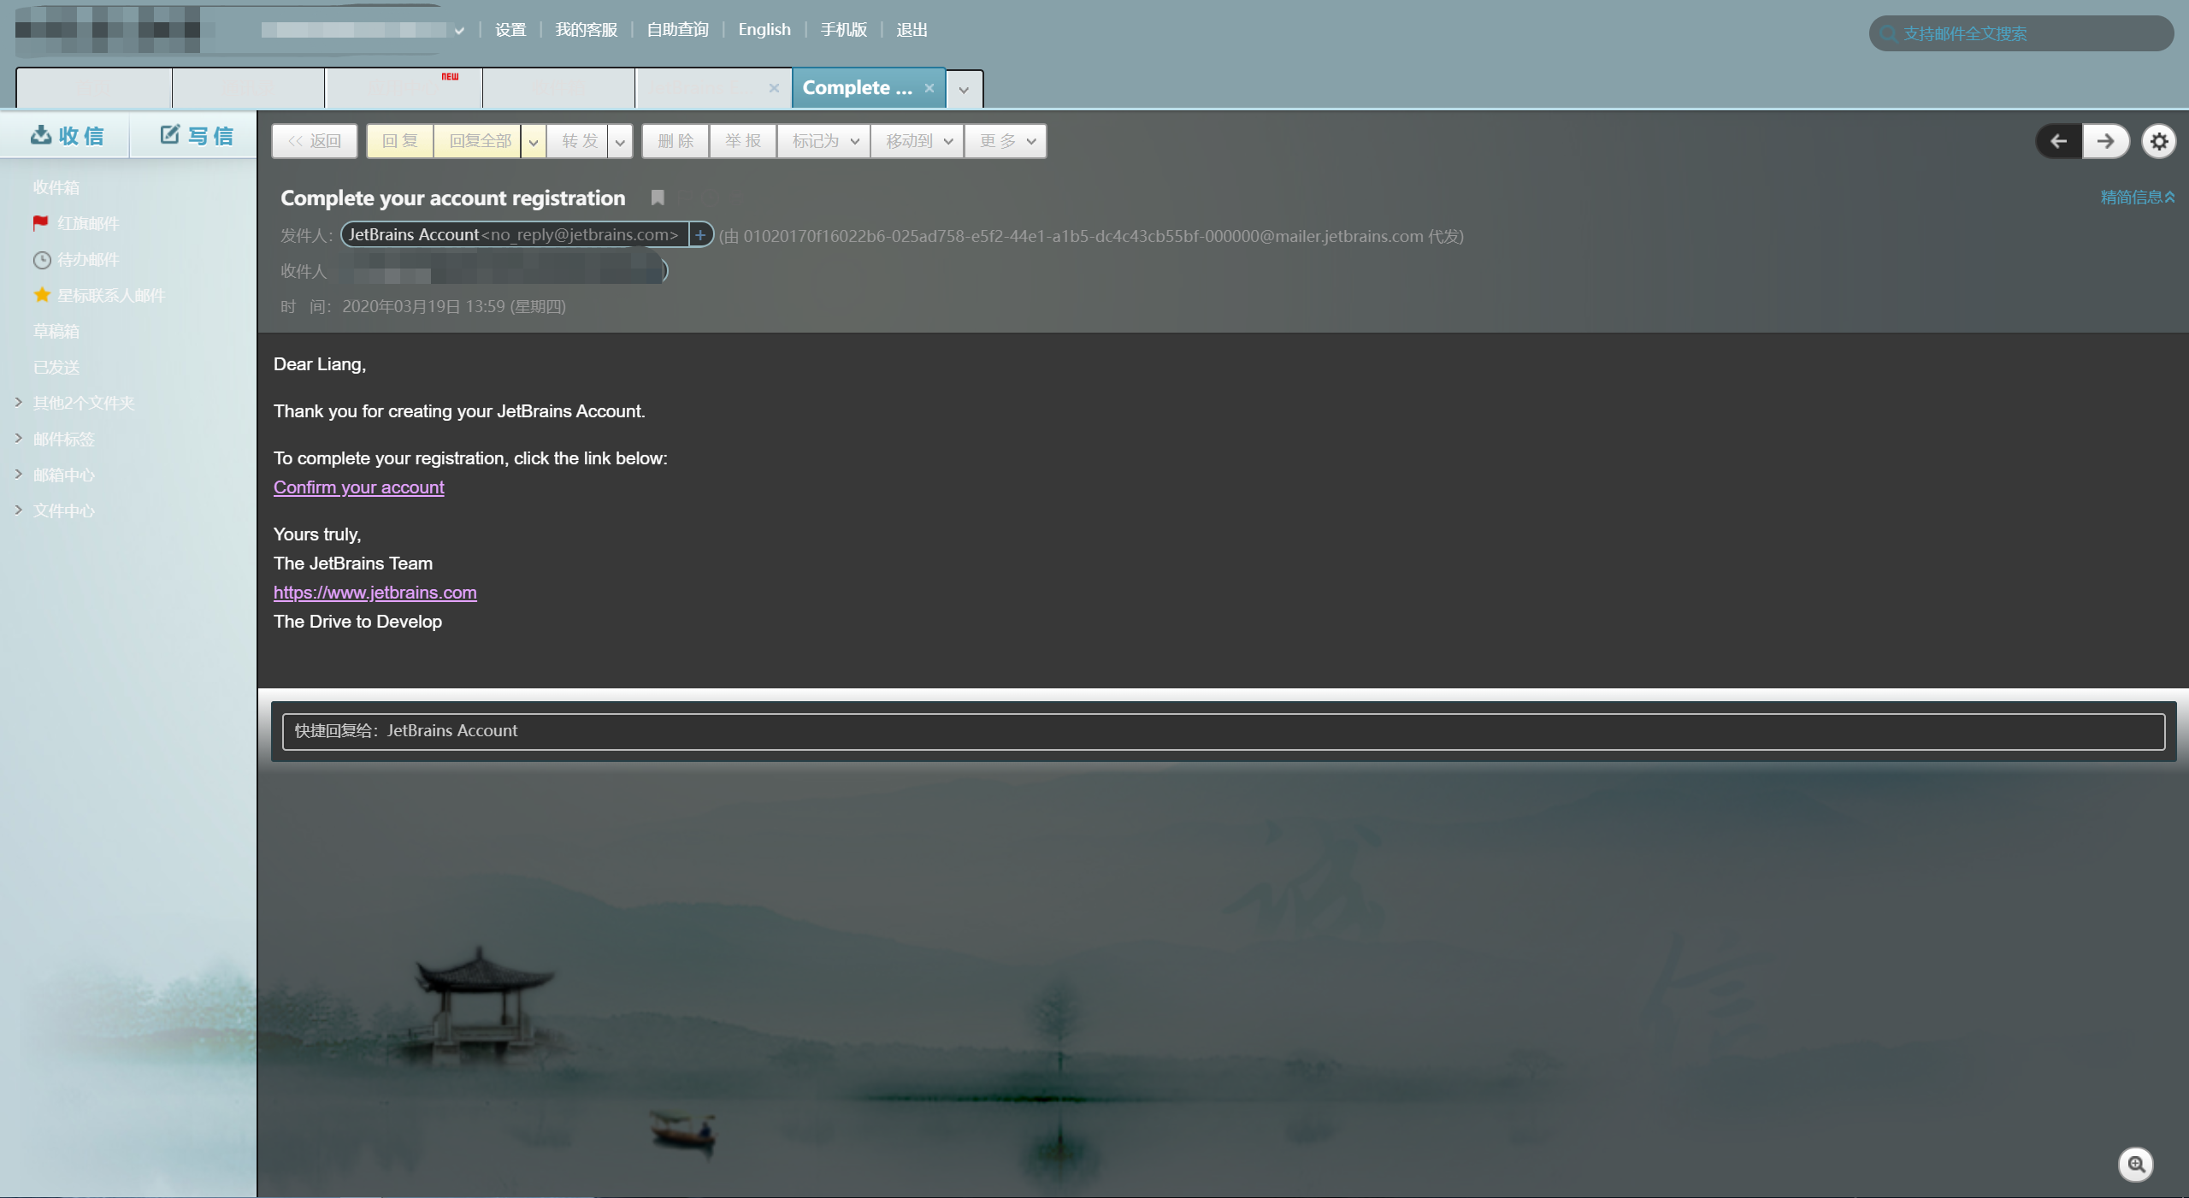Image resolution: width=2189 pixels, height=1198 pixels.
Task: Close the Complete... tab
Action: click(x=929, y=87)
